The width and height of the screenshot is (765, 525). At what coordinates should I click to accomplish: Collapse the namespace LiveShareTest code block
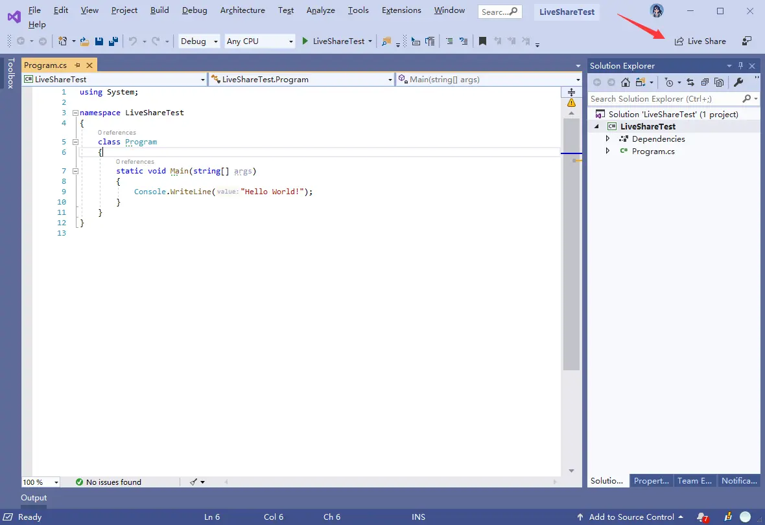[75, 113]
